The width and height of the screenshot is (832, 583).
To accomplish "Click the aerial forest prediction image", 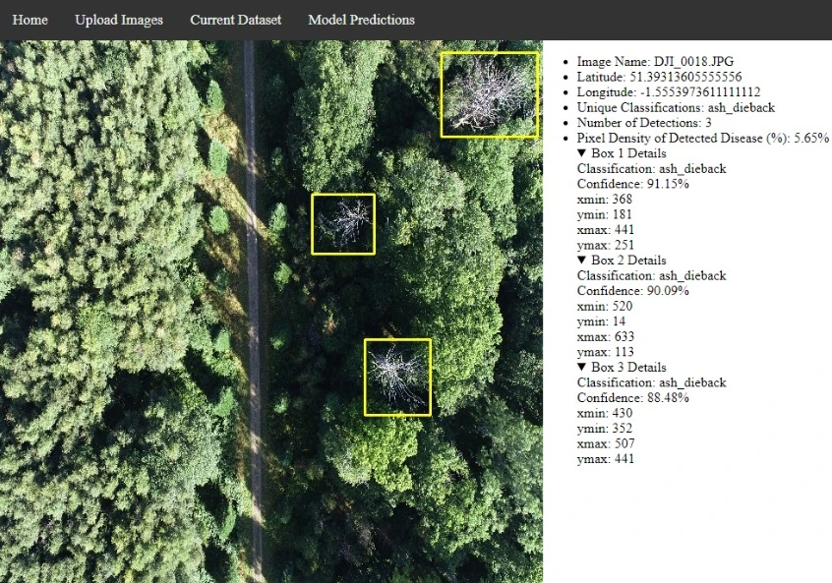I will [271, 312].
